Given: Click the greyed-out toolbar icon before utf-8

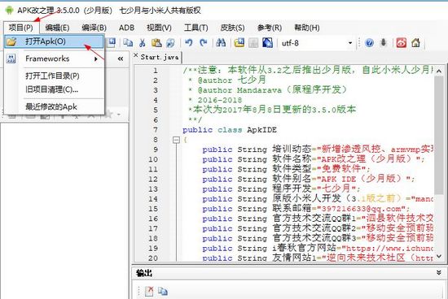Looking at the screenshot, I should [253, 43].
